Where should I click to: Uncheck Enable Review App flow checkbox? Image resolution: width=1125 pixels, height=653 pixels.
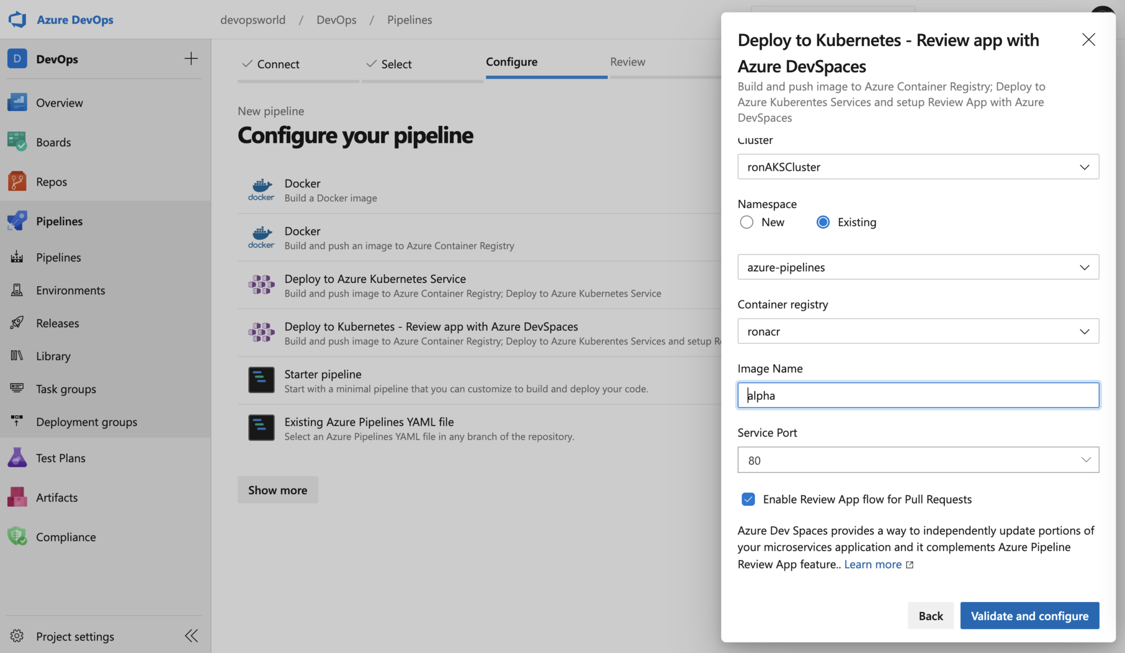coord(748,499)
